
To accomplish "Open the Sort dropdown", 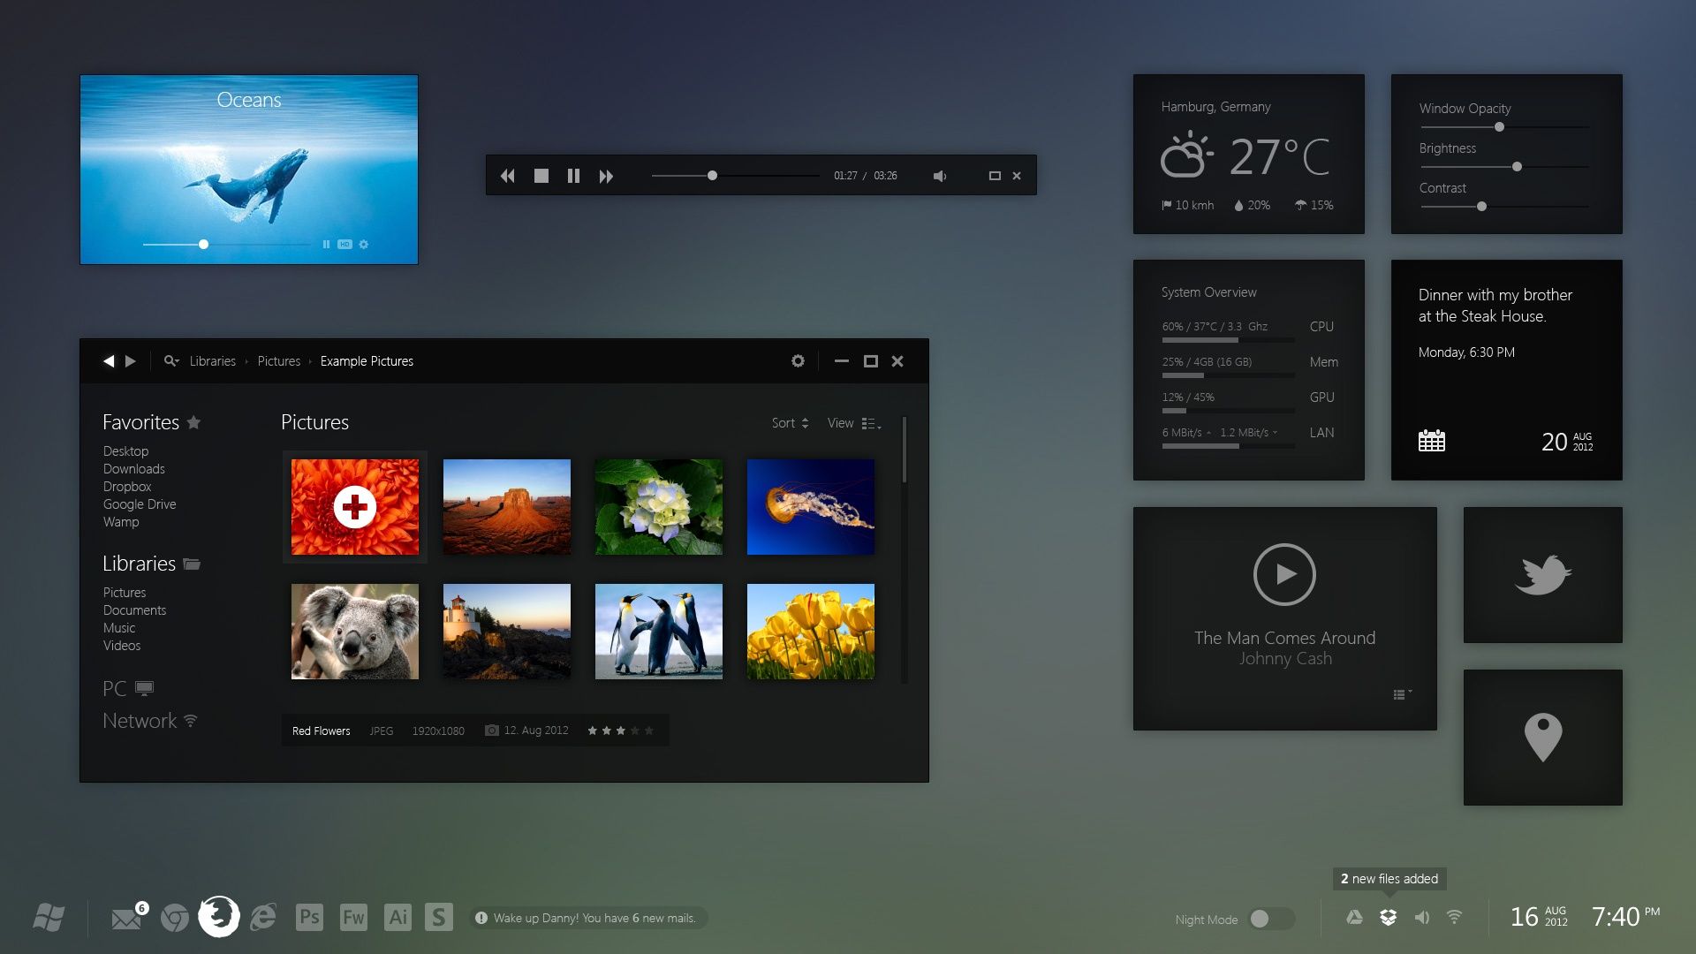I will pyautogui.click(x=790, y=423).
